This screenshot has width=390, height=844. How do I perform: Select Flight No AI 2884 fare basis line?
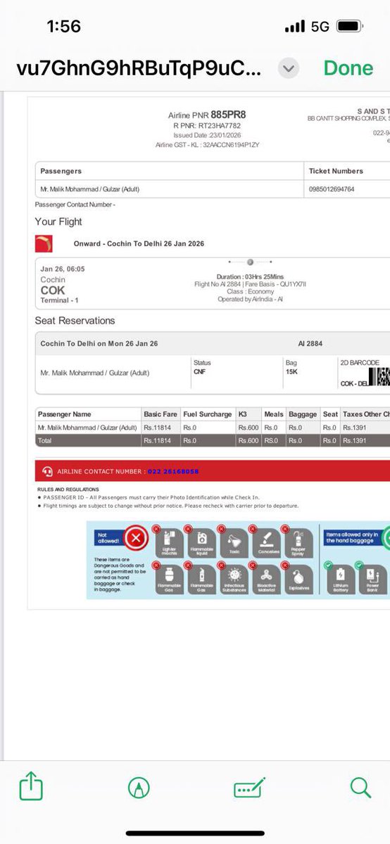click(x=250, y=284)
